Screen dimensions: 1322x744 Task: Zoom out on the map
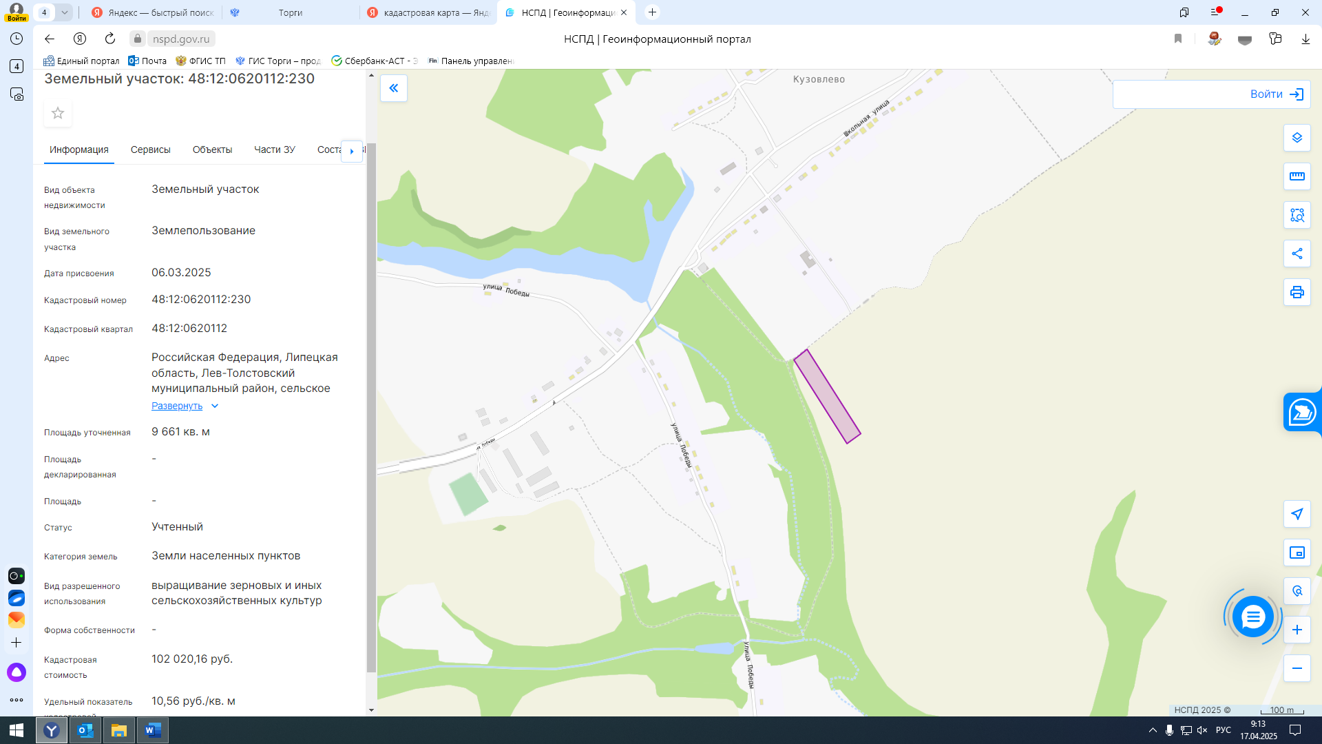point(1297,668)
